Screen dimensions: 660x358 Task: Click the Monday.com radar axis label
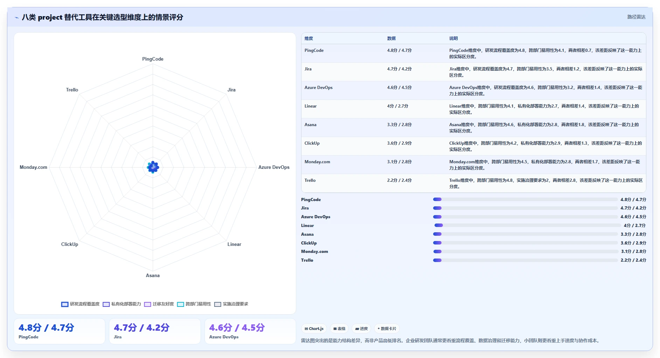tap(33, 167)
